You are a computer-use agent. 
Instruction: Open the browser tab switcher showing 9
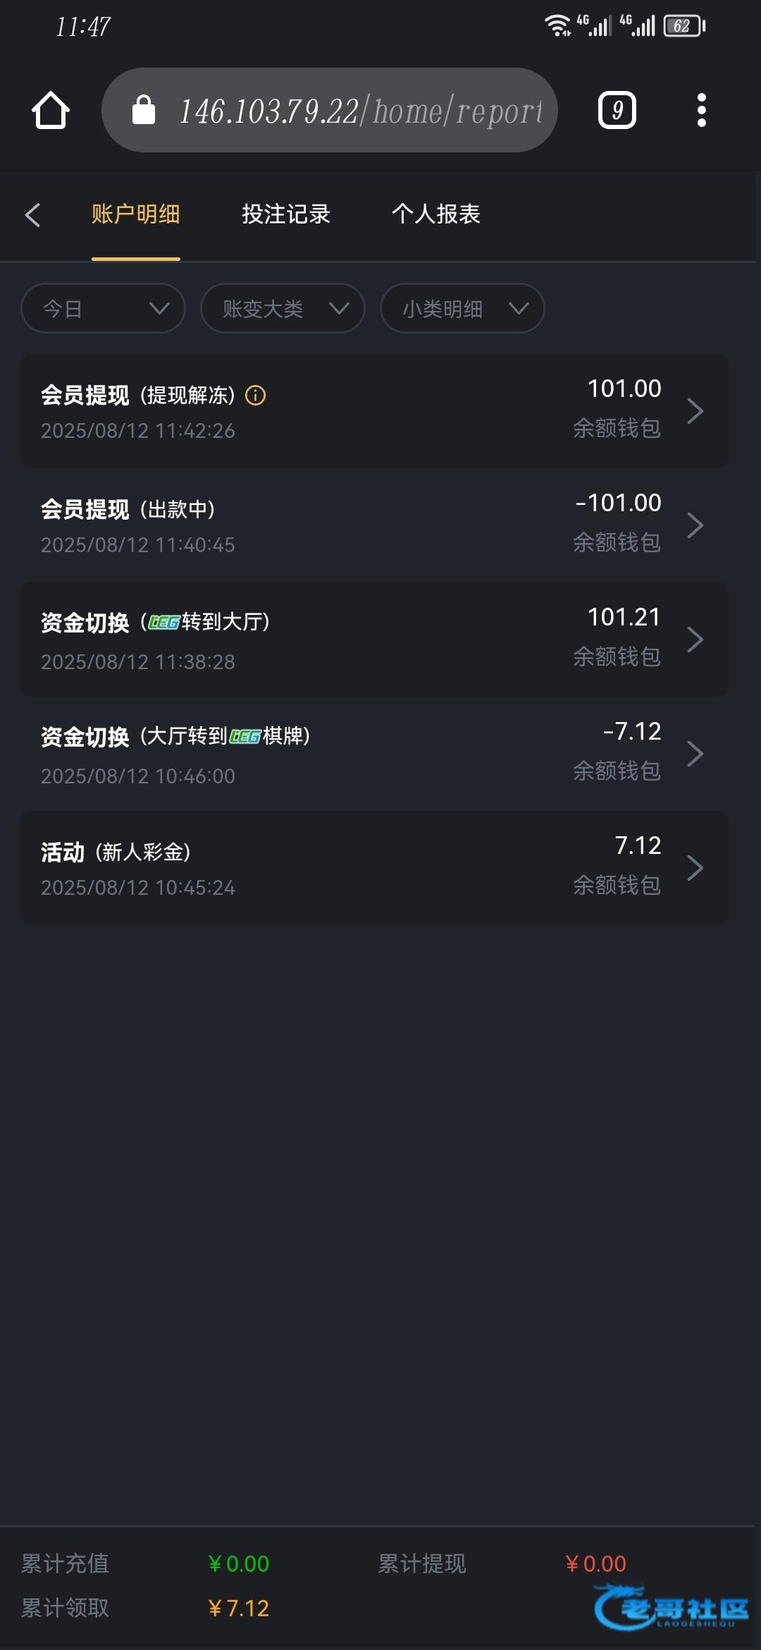(x=617, y=111)
